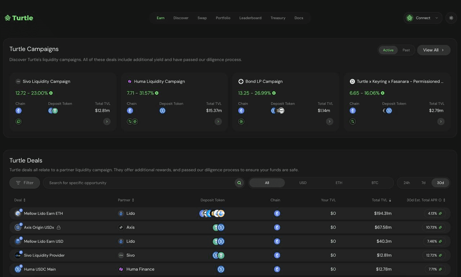The width and height of the screenshot is (461, 277).
Task: Go to the Treasury tab
Action: [x=278, y=18]
